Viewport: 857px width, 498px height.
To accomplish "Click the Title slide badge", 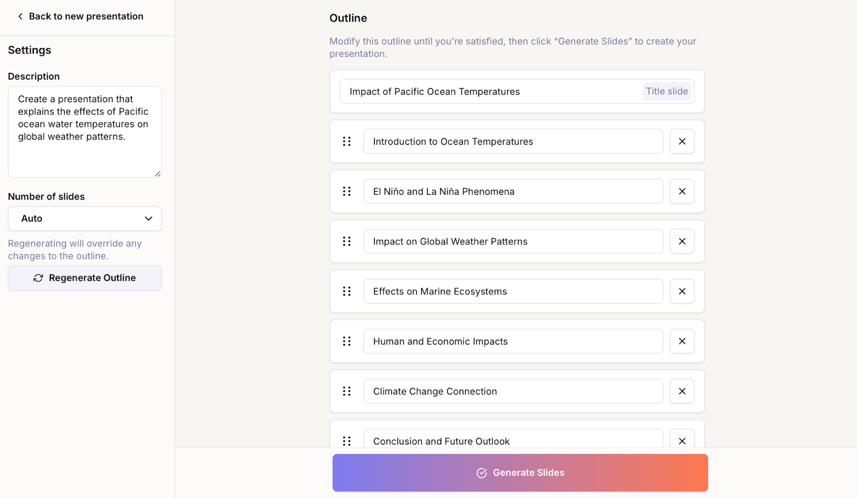I will (667, 91).
